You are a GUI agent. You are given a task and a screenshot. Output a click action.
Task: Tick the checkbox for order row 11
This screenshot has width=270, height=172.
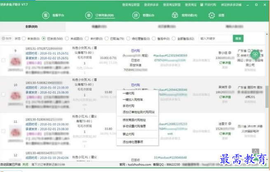coord(3,131)
